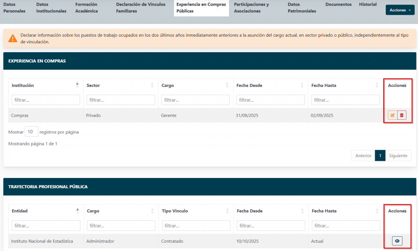Sort Experiencia table by Fecha Desde
The image size is (418, 251).
pyautogui.click(x=302, y=85)
